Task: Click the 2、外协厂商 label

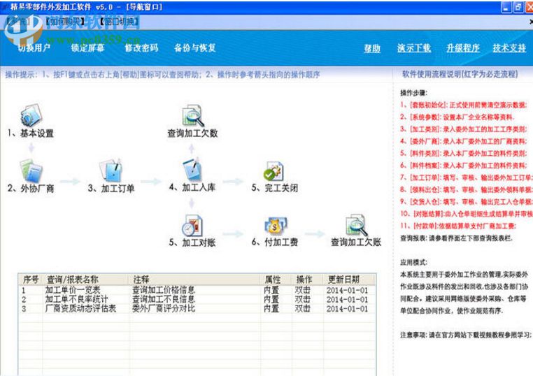Action: point(31,189)
